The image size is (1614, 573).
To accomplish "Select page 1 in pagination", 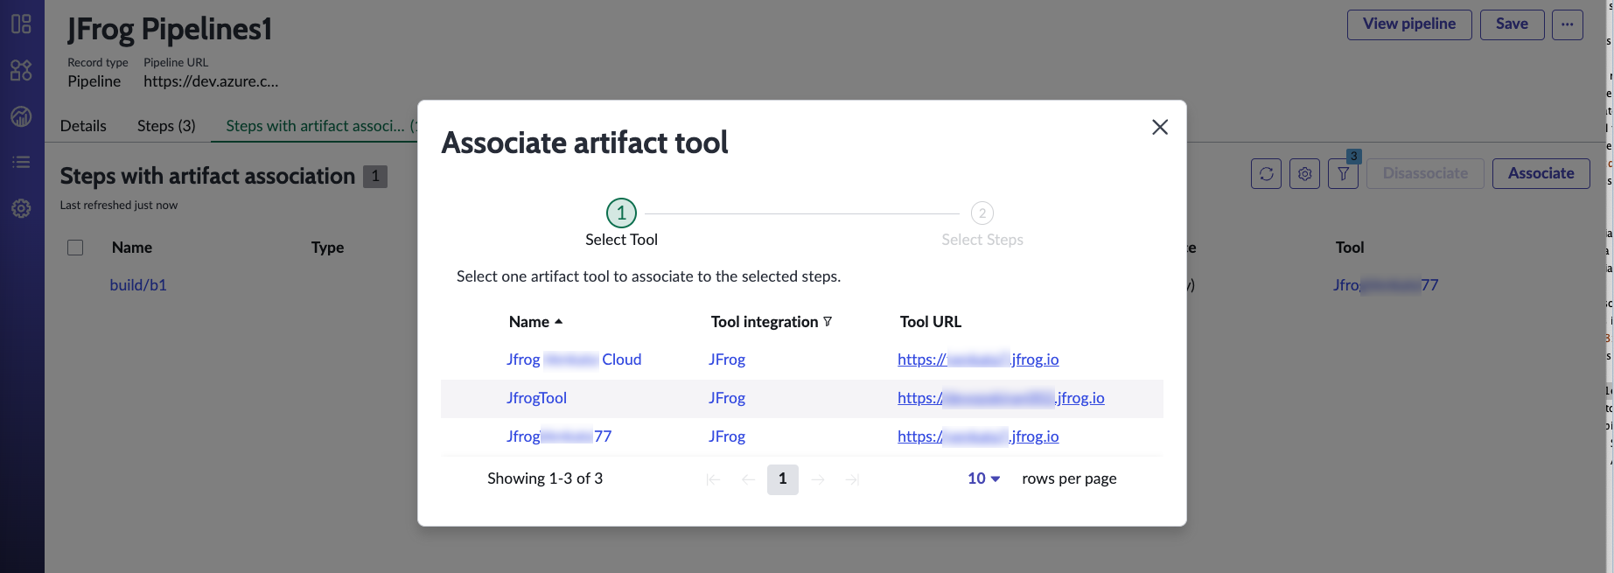I will (x=783, y=479).
